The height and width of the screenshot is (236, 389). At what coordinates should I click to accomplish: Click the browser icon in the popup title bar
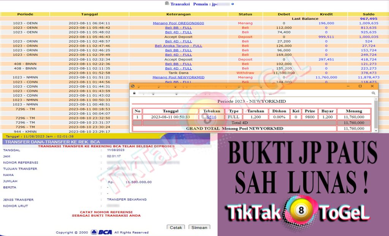133,86
